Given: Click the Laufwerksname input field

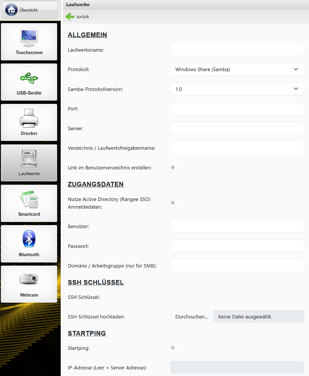Looking at the screenshot, I should coord(237,50).
